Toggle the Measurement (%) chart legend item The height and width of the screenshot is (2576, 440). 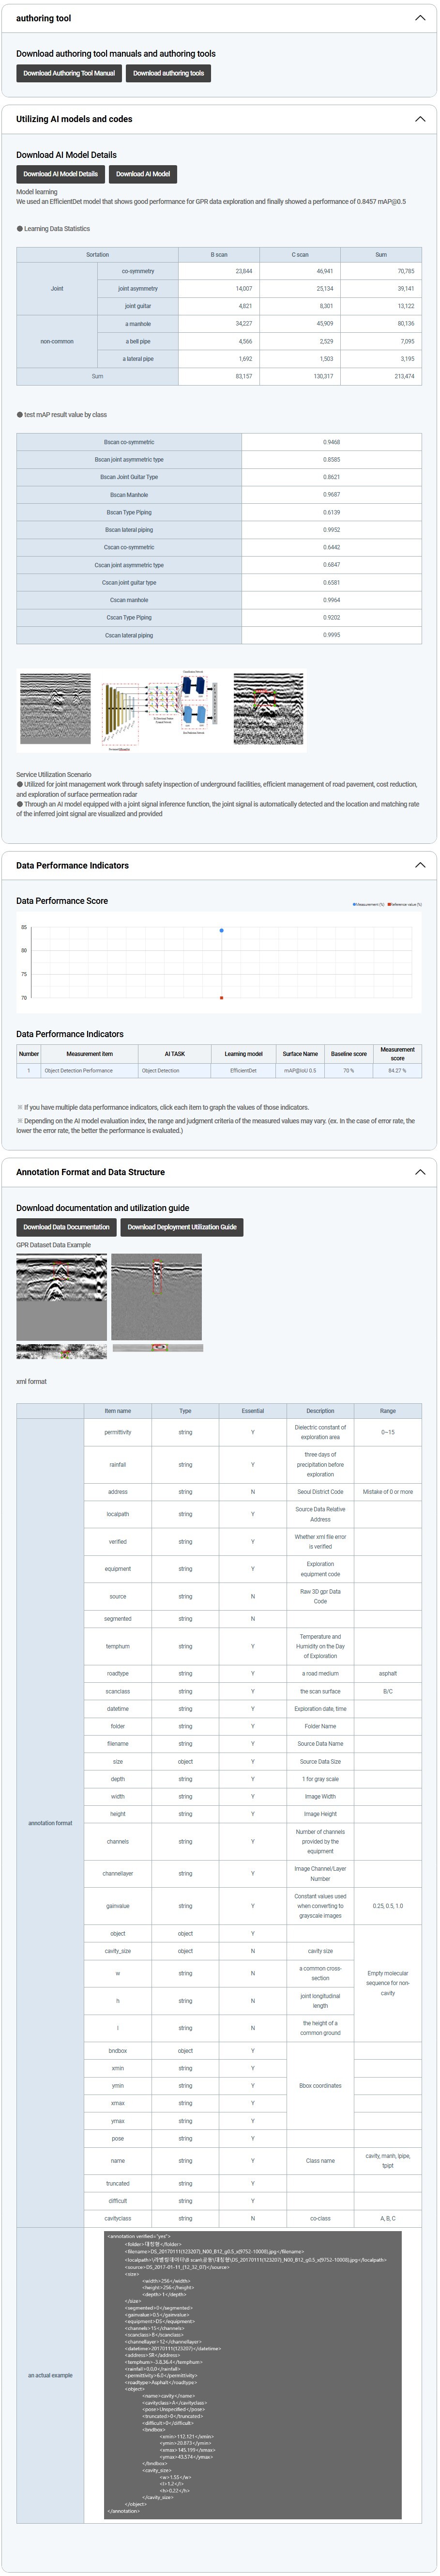(368, 904)
